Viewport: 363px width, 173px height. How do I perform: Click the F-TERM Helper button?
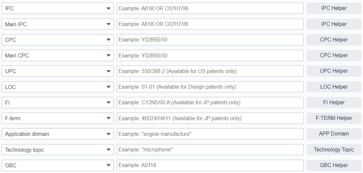[334, 118]
